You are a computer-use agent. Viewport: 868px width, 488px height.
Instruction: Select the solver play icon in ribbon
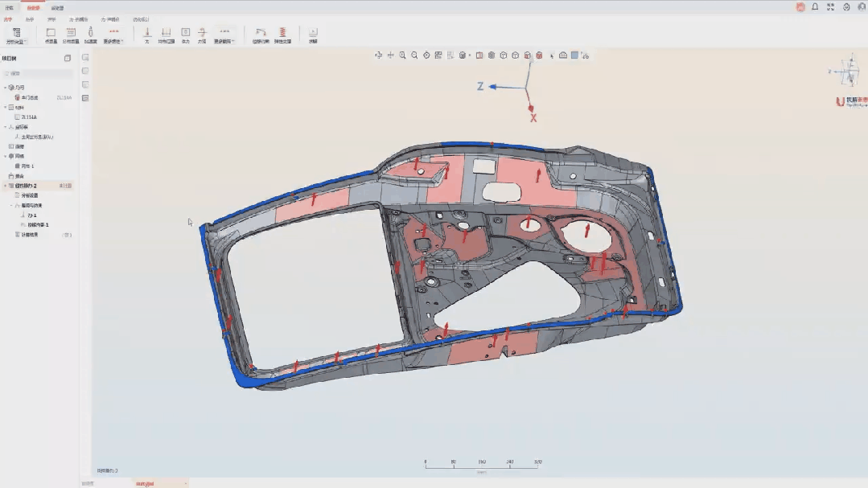[x=313, y=33]
